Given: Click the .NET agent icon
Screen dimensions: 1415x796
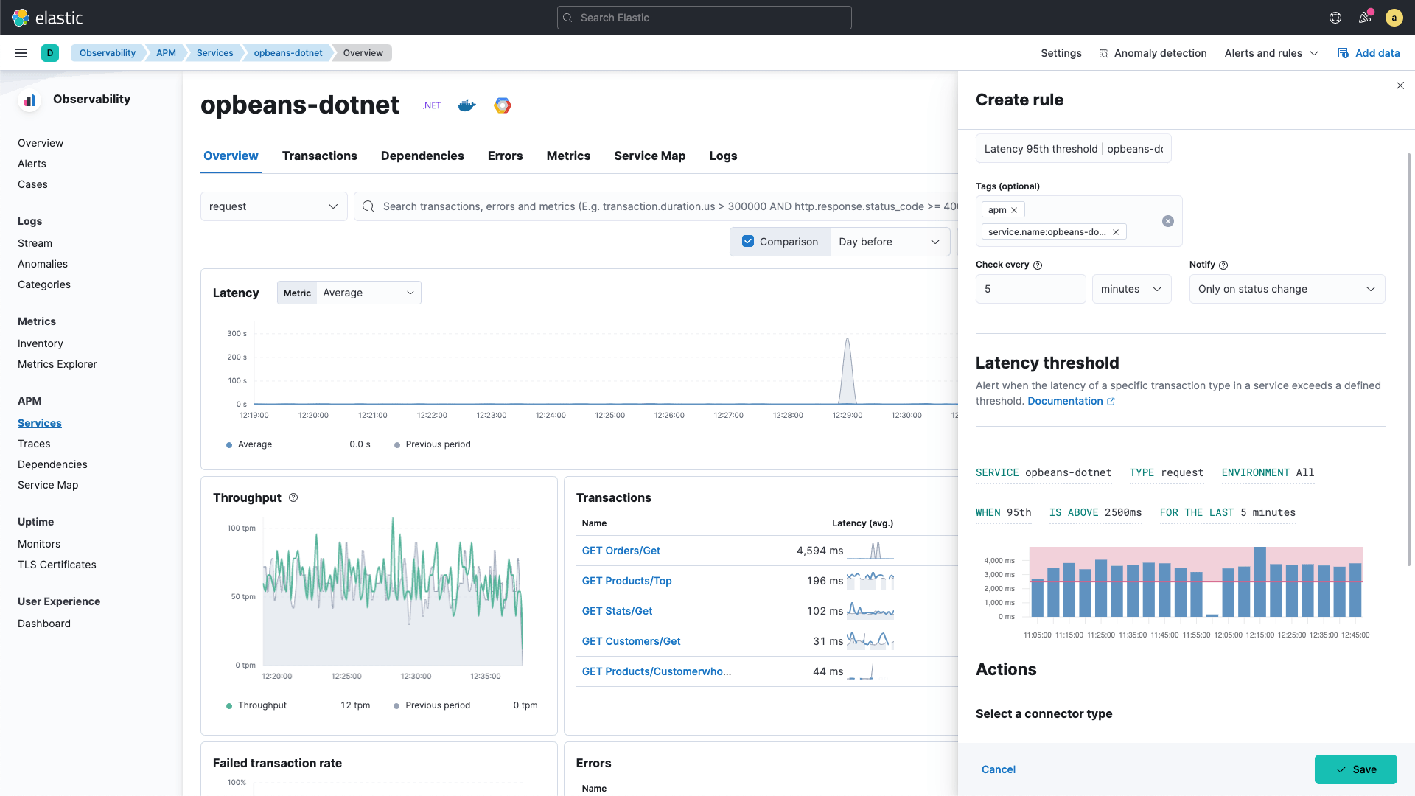Looking at the screenshot, I should click(432, 105).
